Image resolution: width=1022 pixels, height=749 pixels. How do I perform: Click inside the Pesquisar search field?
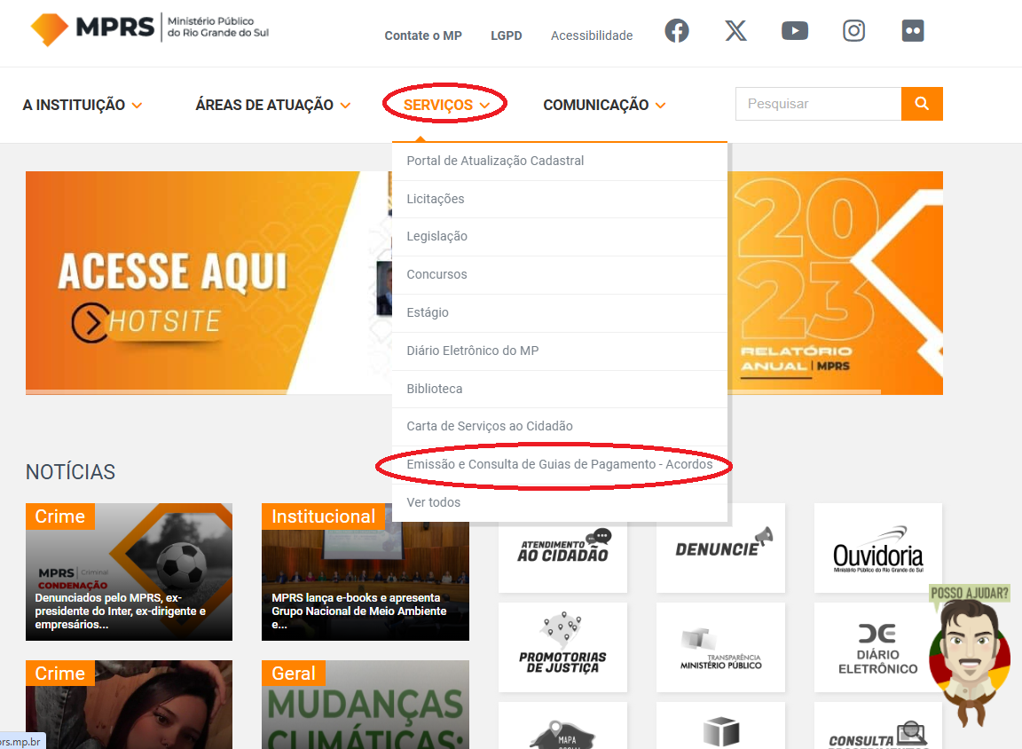[x=818, y=104]
